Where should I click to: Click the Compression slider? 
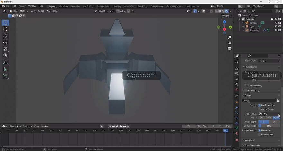tap(269, 126)
